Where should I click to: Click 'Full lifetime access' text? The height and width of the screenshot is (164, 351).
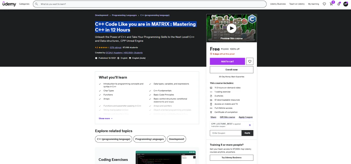(x=223, y=108)
